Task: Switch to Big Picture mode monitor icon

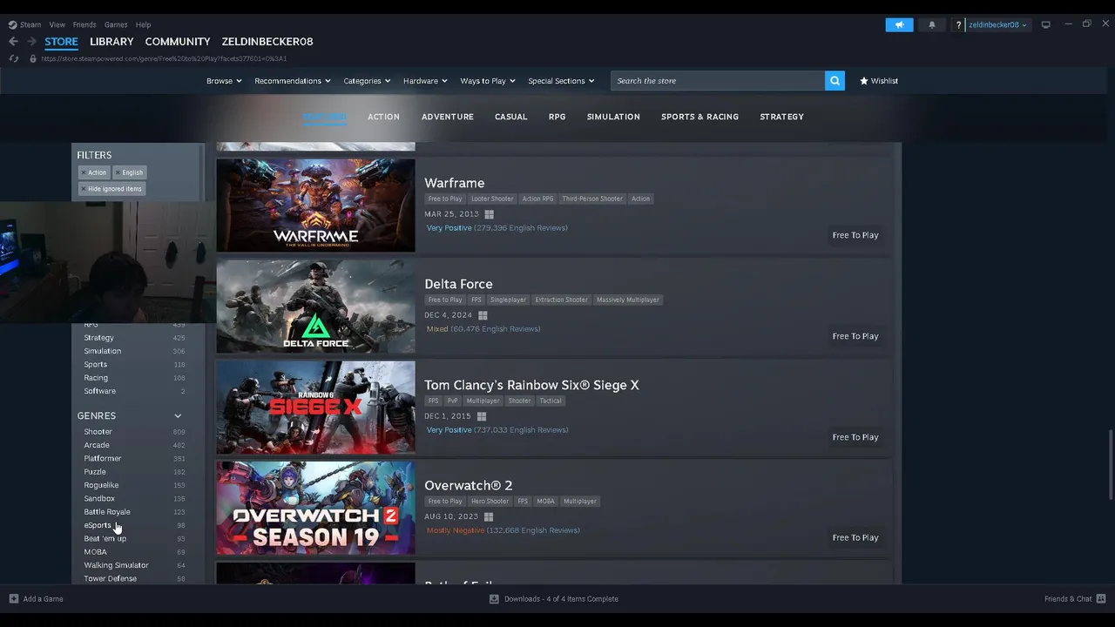Action: (1046, 24)
